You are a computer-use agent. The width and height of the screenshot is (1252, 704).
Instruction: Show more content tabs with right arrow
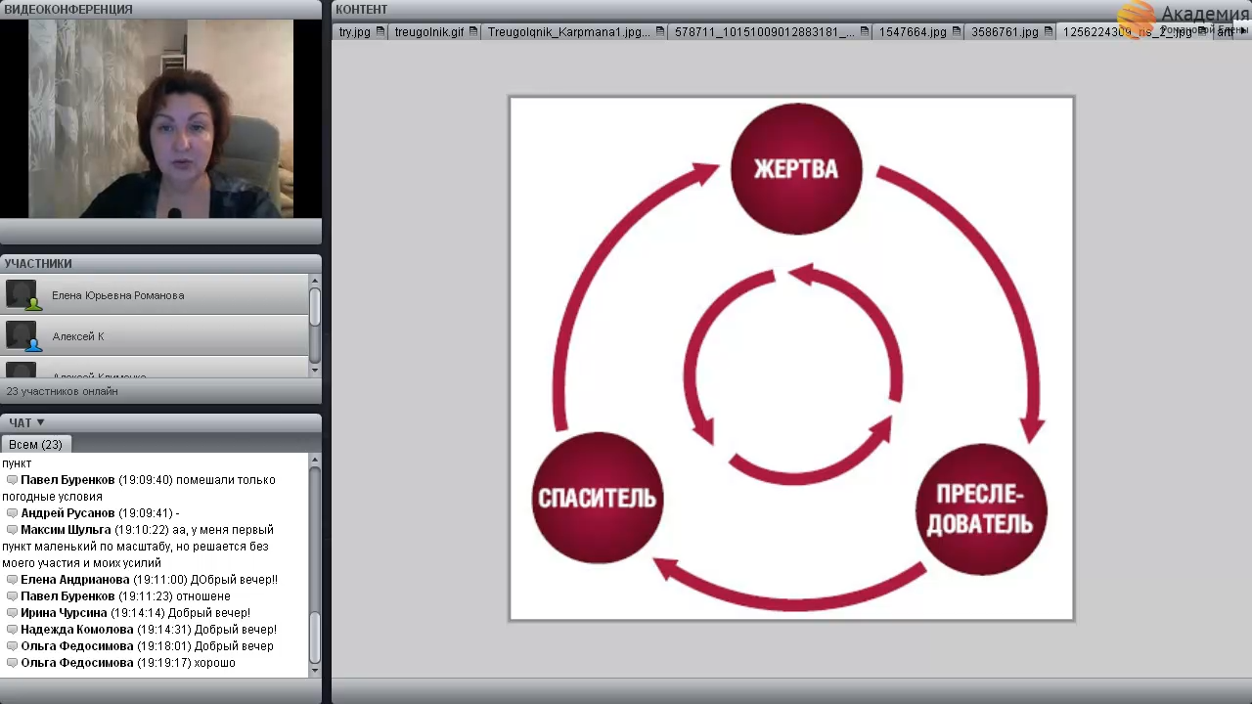coord(1245,32)
